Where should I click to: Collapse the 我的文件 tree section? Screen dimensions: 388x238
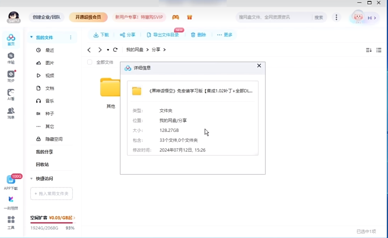31,37
